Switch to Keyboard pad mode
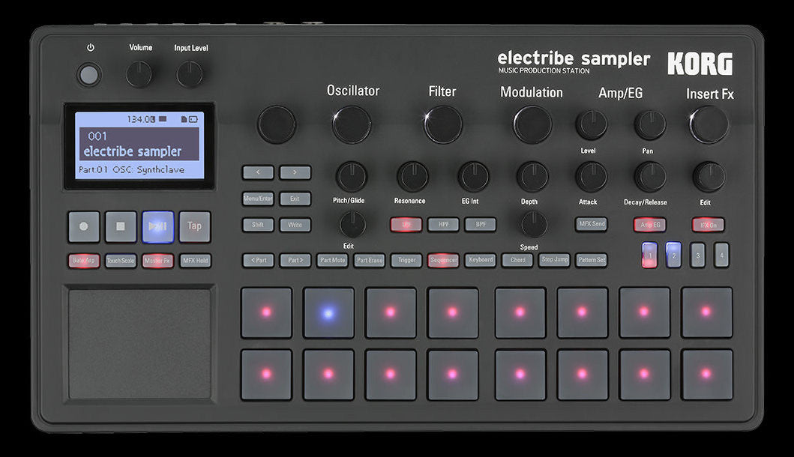Image resolution: width=794 pixels, height=457 pixels. (481, 260)
